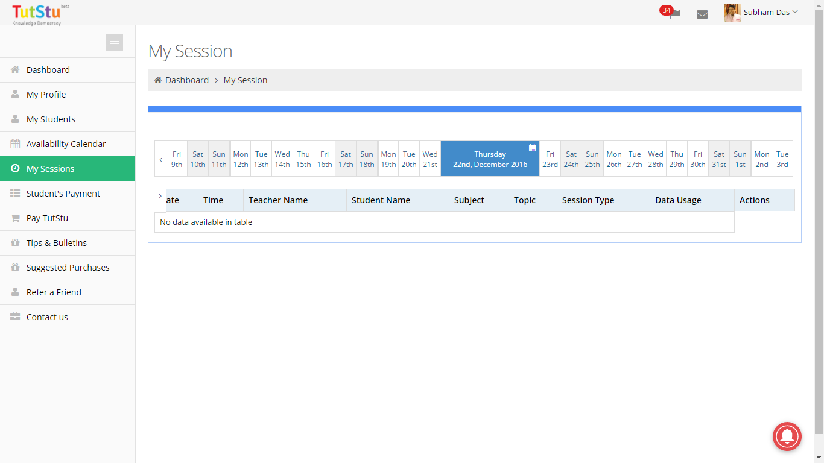Select Sat 31st in date strip
The image size is (824, 463).
coord(719,159)
